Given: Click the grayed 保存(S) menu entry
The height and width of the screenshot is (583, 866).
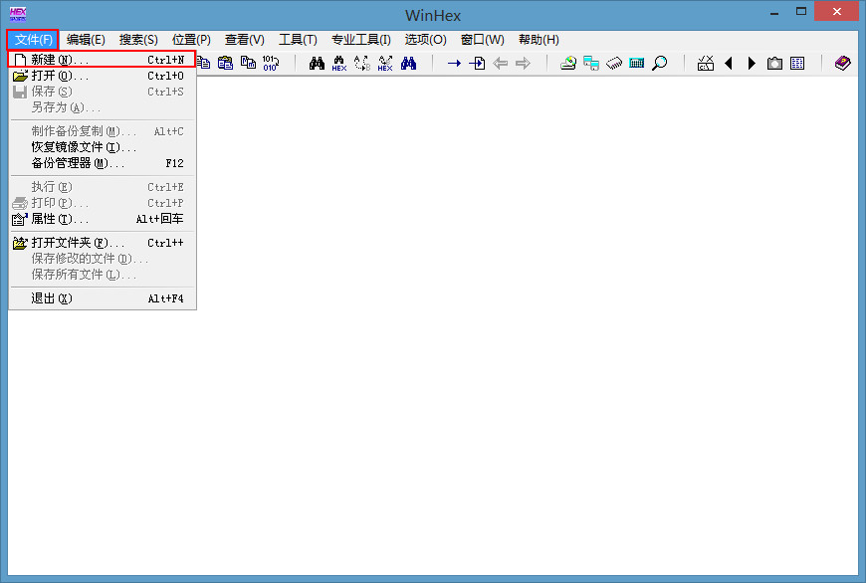Looking at the screenshot, I should point(103,92).
